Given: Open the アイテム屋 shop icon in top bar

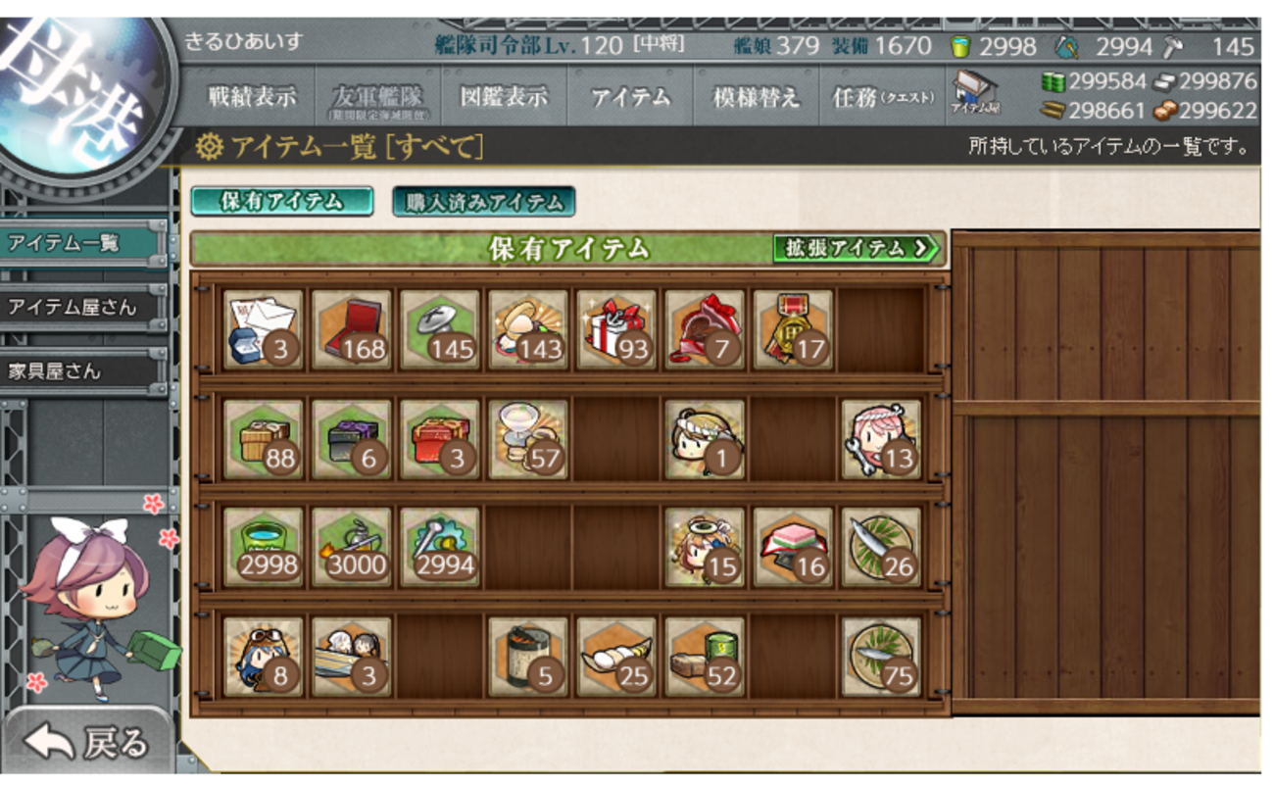Looking at the screenshot, I should pyautogui.click(x=974, y=95).
